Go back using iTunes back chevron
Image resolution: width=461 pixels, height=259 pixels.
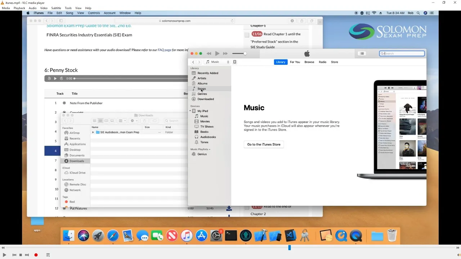coord(193,62)
